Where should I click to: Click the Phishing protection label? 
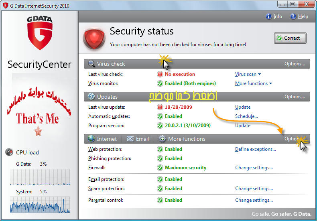110,158
